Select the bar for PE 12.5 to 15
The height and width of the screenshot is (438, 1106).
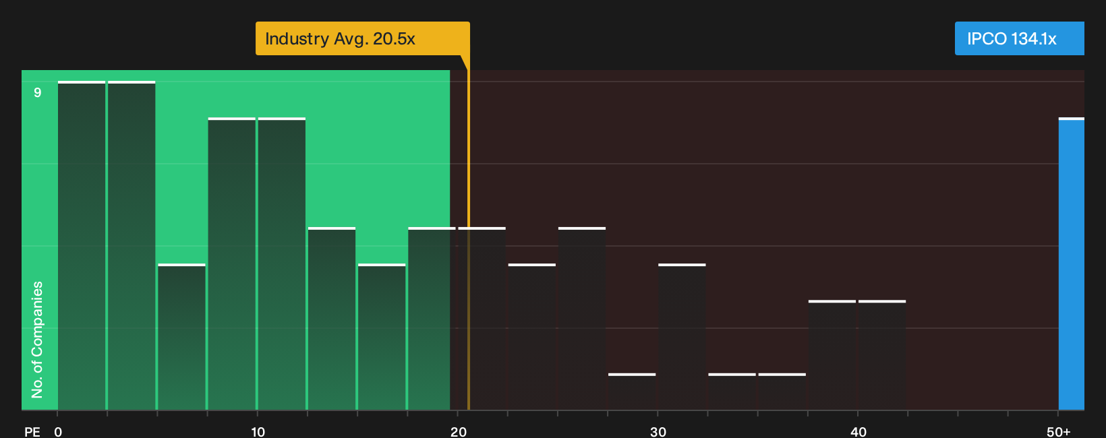point(332,318)
